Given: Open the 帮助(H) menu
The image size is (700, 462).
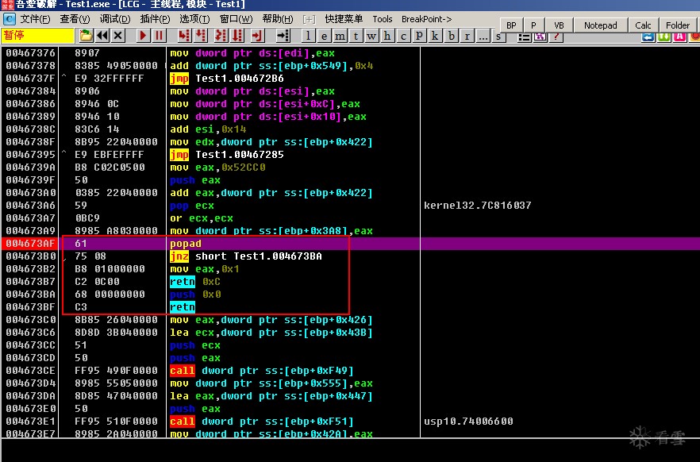Looking at the screenshot, I should (x=278, y=19).
